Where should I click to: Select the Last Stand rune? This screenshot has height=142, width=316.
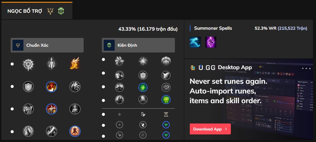(x=75, y=131)
